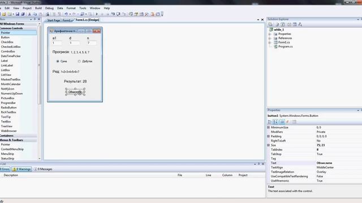This screenshot has height=203, width=362.
Task: Click the d text box on the form
Action: tap(74, 43)
